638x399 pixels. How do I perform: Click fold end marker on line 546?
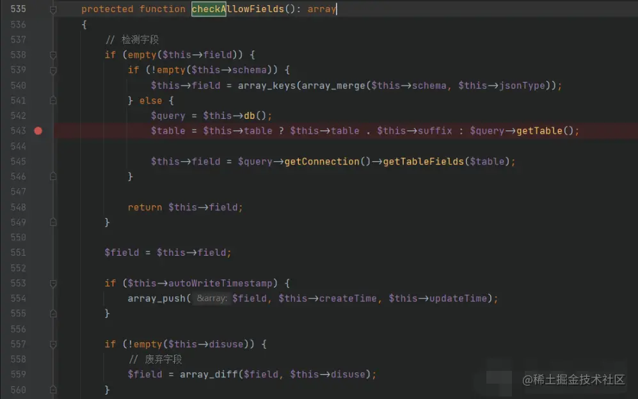point(53,176)
